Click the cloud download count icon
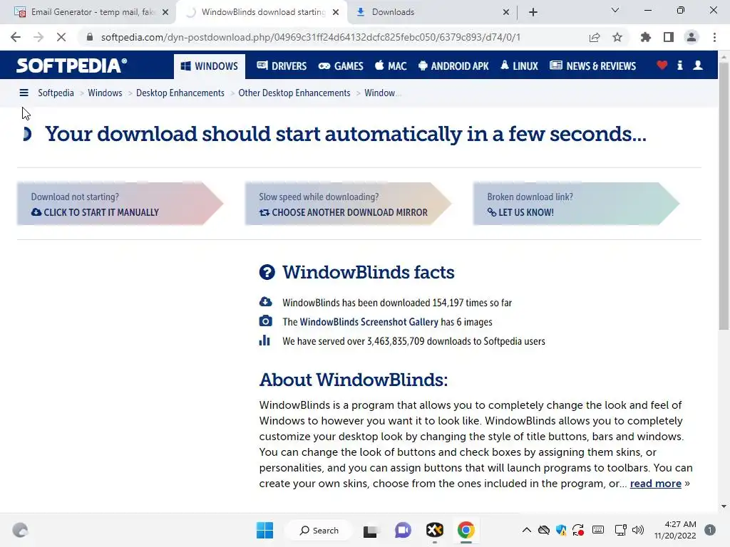The width and height of the screenshot is (730, 547). click(265, 302)
